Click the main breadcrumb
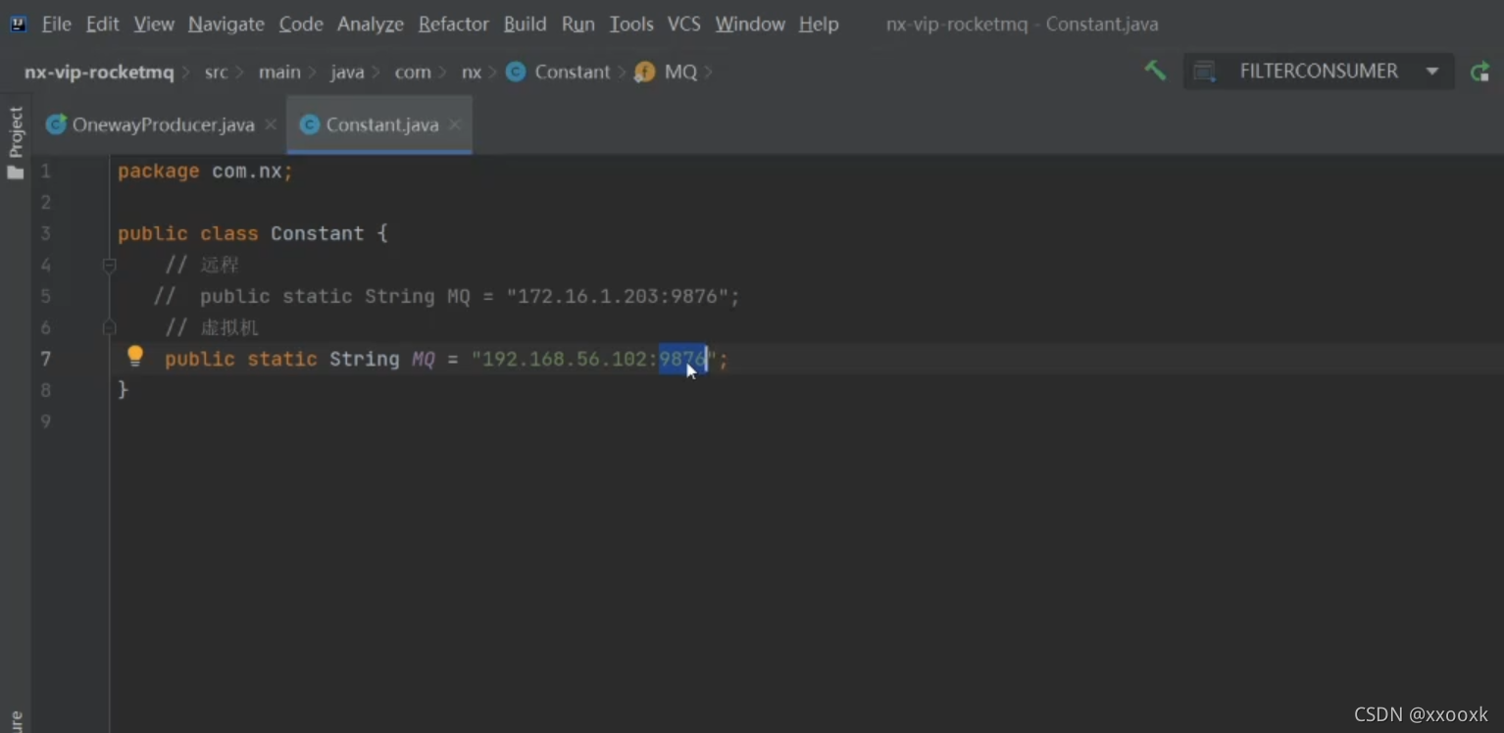The image size is (1504, 733). click(279, 72)
